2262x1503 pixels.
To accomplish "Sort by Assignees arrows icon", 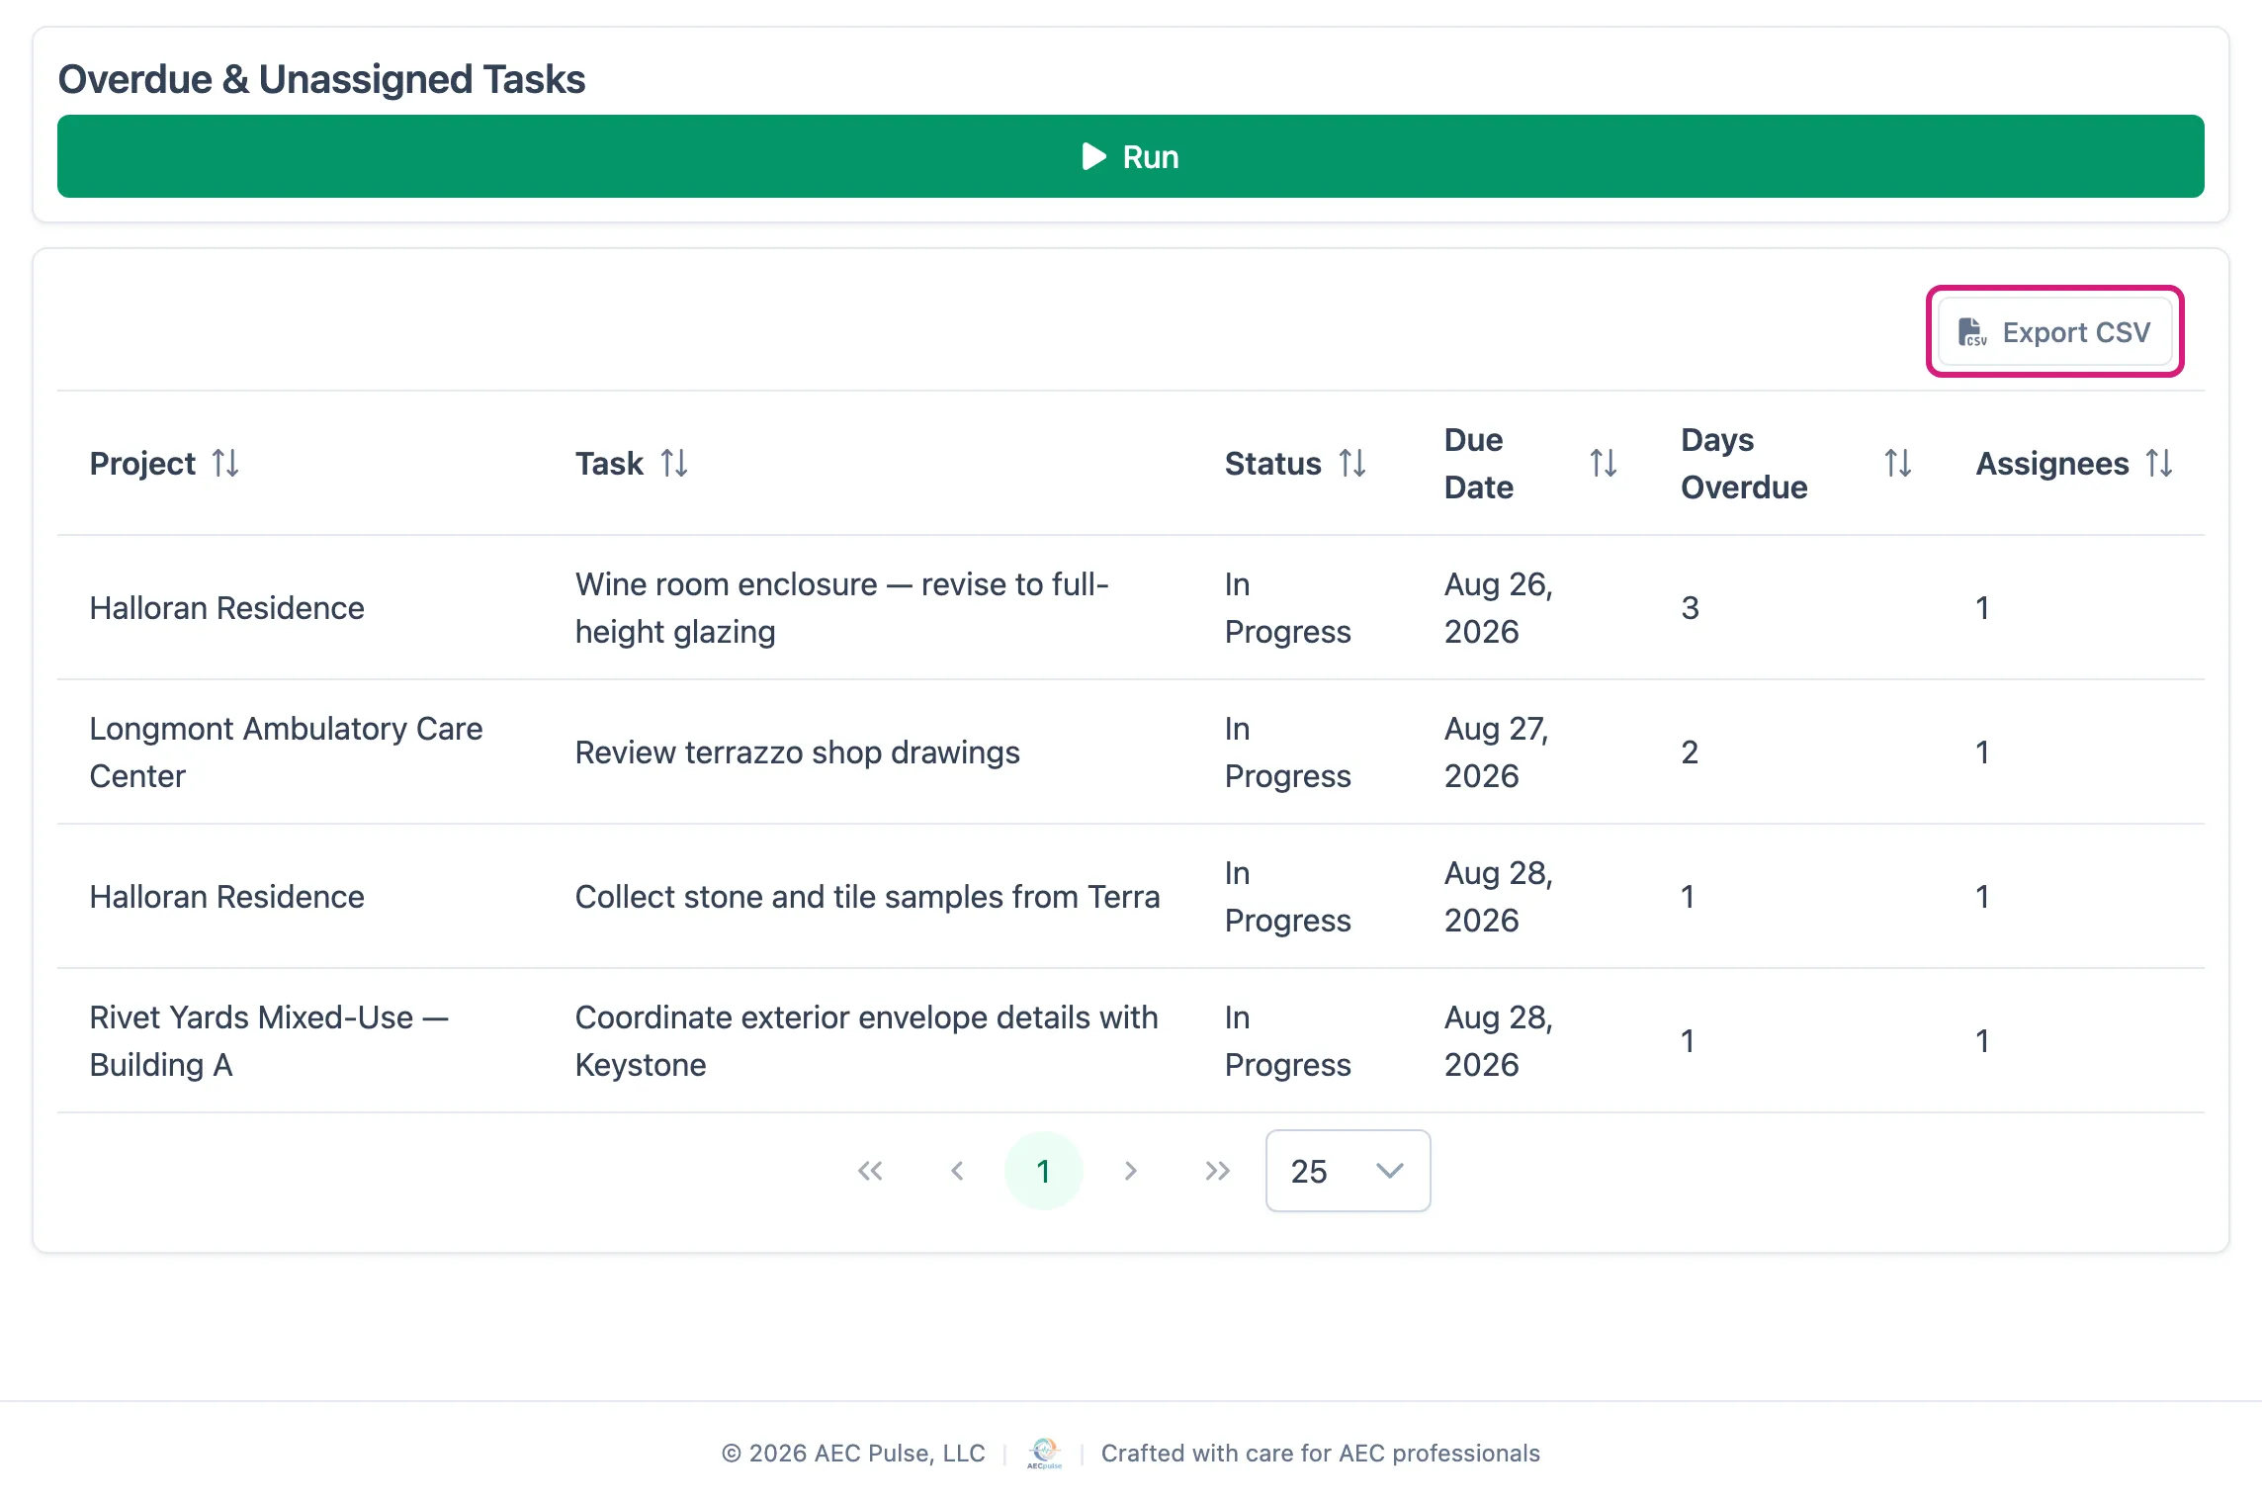I will (x=2159, y=463).
